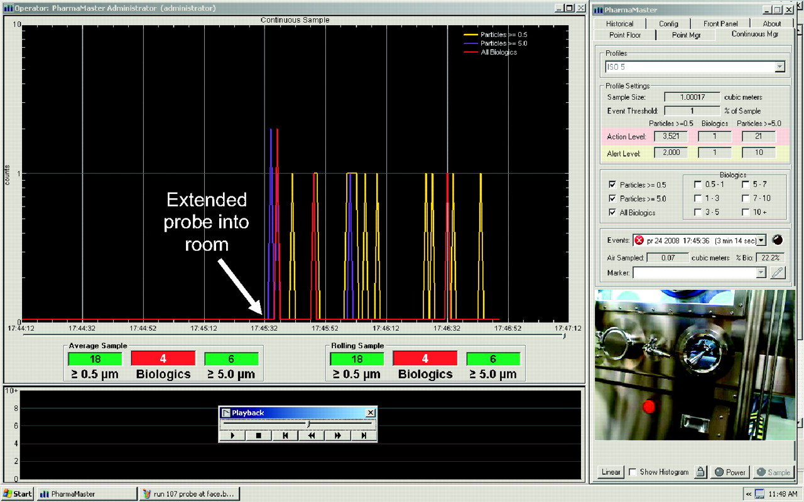804x502 pixels.
Task: Switch to the Historical tab
Action: point(619,24)
